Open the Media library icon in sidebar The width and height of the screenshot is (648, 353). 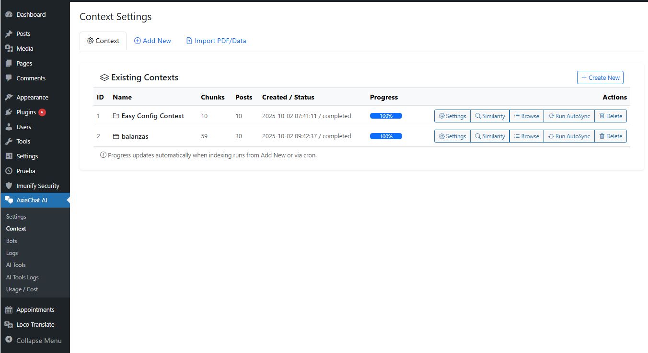pyautogui.click(x=9, y=48)
